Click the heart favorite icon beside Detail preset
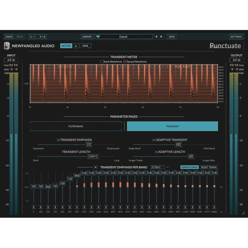The width and height of the screenshot is (248, 248). 98,37
